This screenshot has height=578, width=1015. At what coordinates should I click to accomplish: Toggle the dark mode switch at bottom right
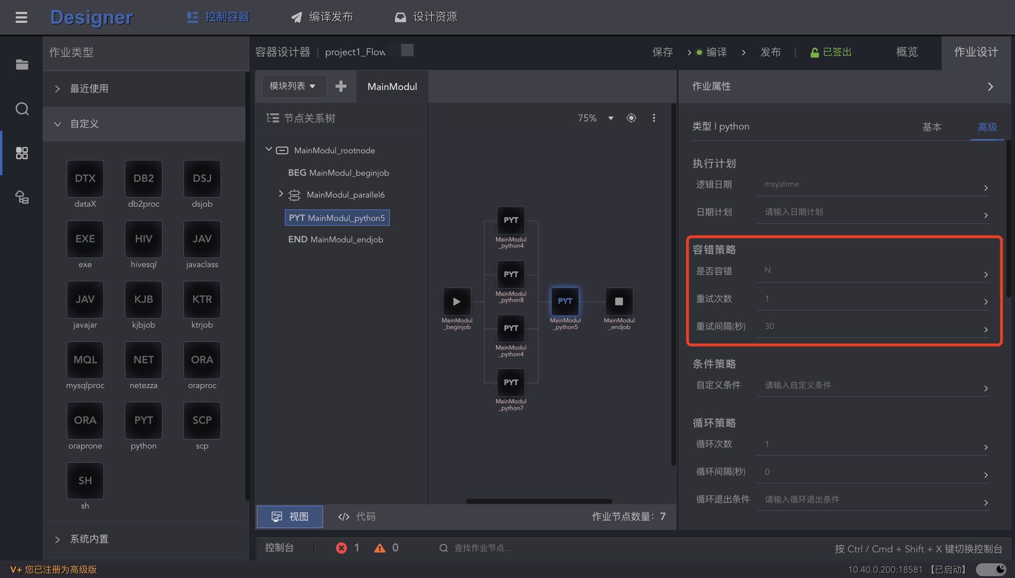pos(991,569)
